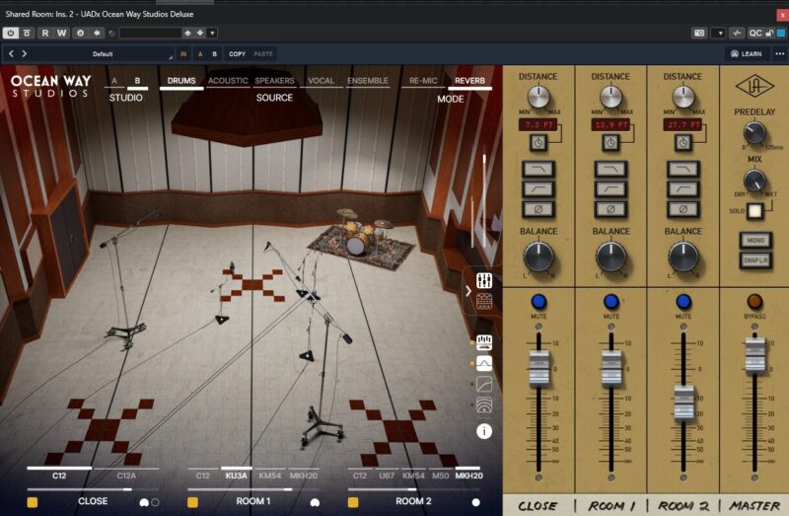Click the microphone array icon in sidebar
The width and height of the screenshot is (789, 516).
coord(484,342)
